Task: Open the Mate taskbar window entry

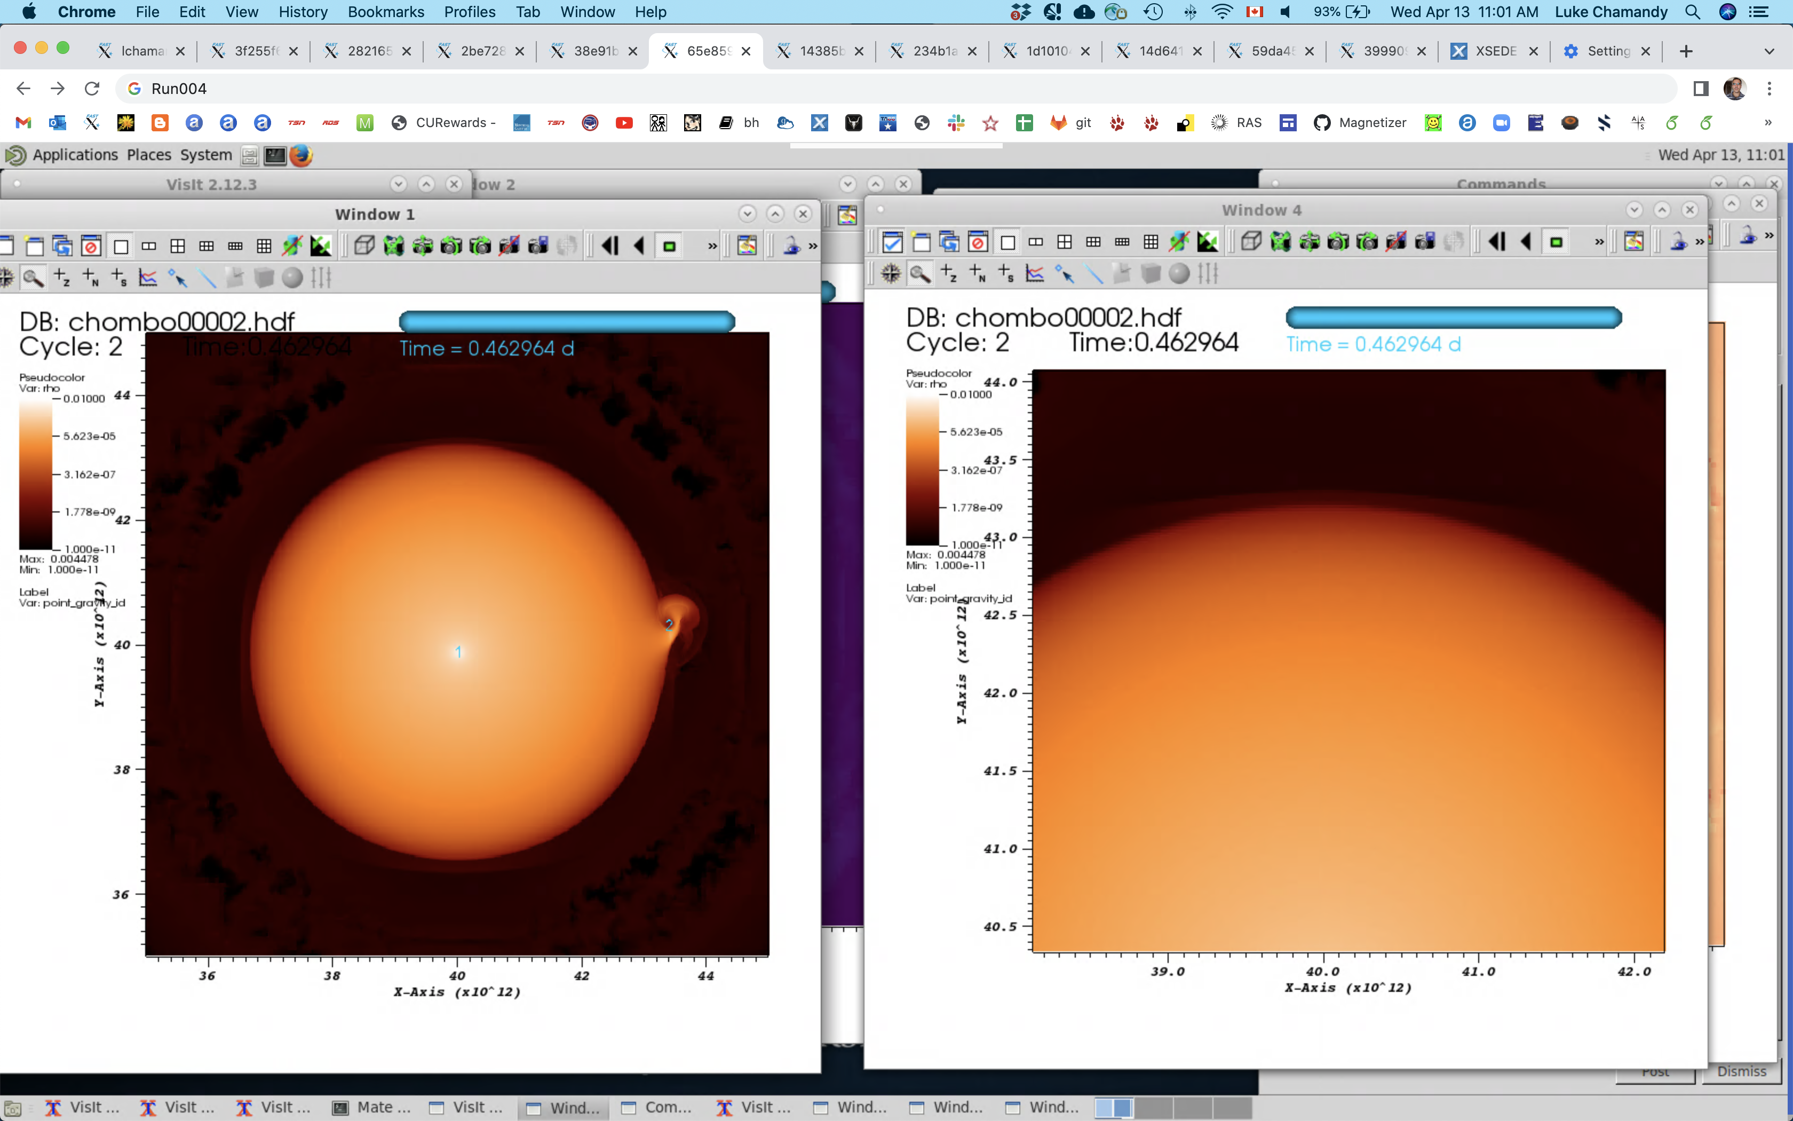Action: click(372, 1108)
